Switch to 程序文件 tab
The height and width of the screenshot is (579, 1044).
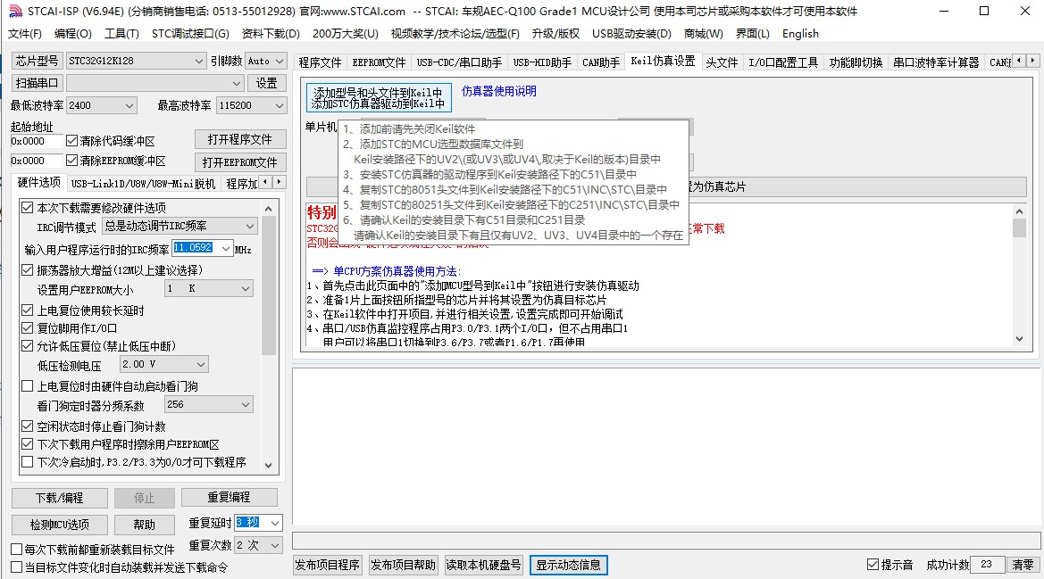point(321,62)
